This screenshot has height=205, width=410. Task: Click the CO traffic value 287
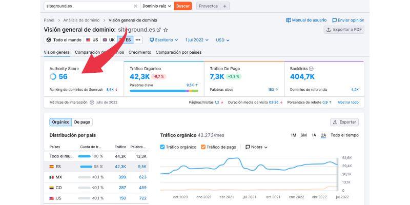point(122,188)
